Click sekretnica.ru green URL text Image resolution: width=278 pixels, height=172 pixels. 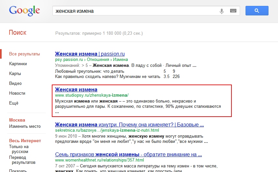[x=107, y=130]
